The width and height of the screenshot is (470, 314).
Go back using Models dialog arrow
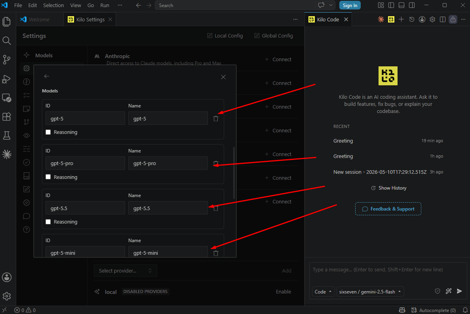tap(47, 76)
